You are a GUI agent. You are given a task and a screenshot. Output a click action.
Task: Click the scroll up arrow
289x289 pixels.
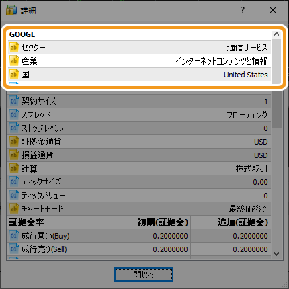tap(276, 34)
